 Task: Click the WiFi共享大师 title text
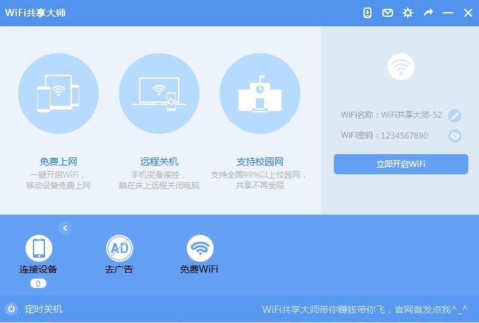36,13
